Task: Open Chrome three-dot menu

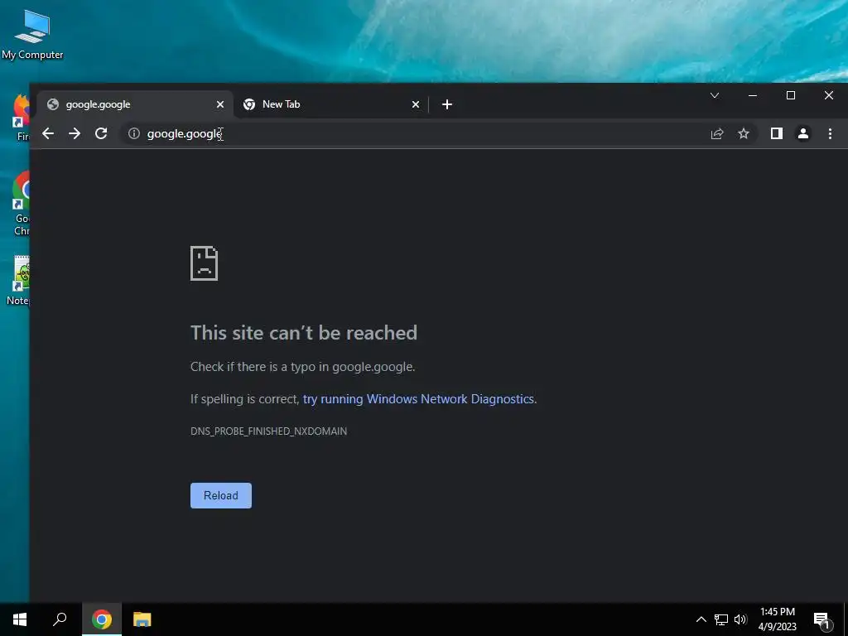Action: point(830,133)
